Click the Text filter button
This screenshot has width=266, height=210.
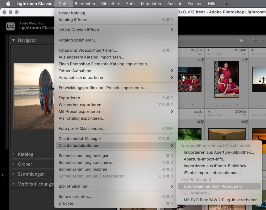point(243,41)
